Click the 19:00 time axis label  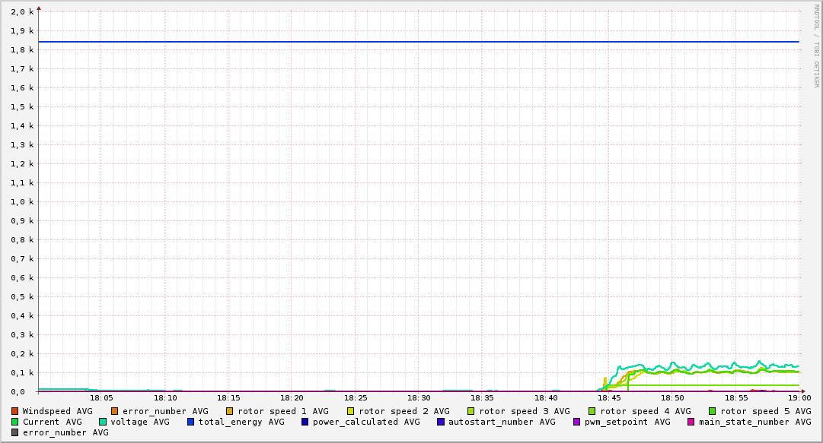coord(799,397)
